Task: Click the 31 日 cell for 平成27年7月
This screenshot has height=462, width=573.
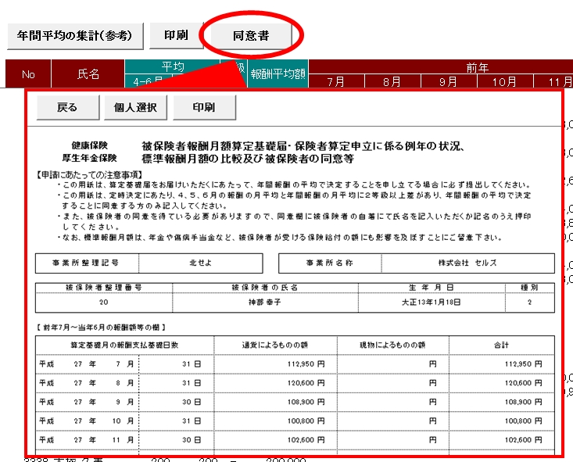Action: click(x=177, y=364)
